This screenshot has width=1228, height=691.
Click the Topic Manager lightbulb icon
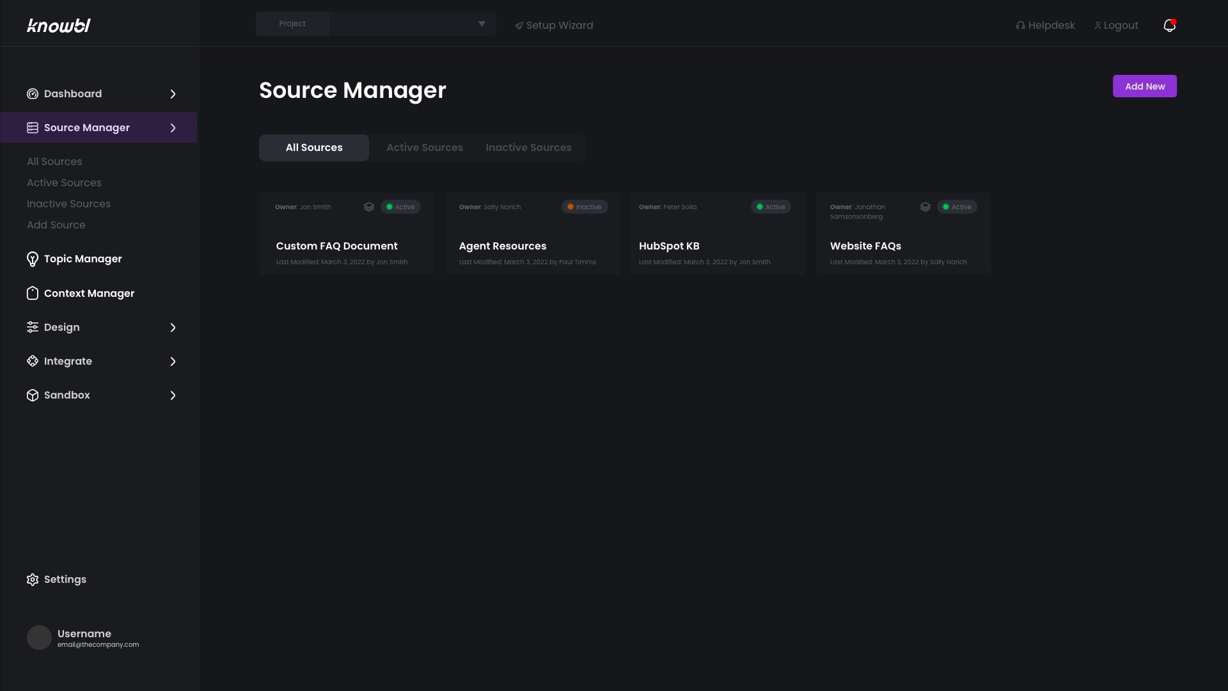[x=32, y=260]
